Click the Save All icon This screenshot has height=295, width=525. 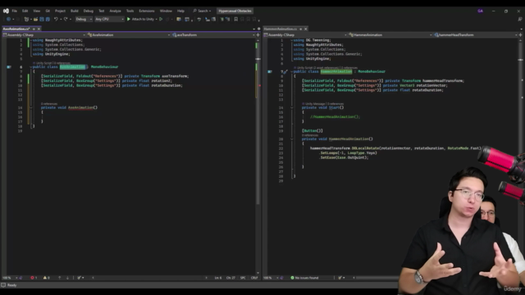pyautogui.click(x=48, y=20)
